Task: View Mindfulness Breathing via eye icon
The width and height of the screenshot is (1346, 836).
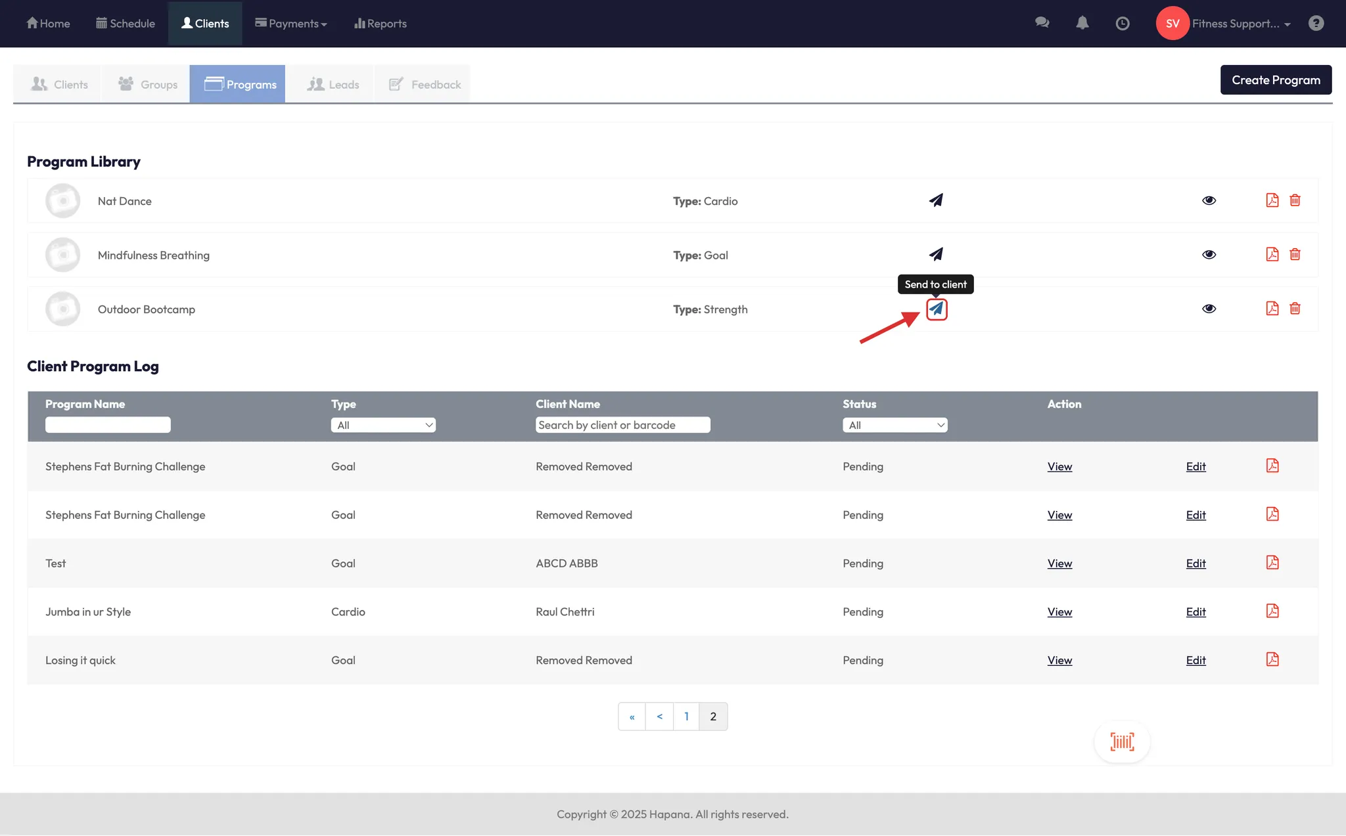Action: (x=1209, y=255)
